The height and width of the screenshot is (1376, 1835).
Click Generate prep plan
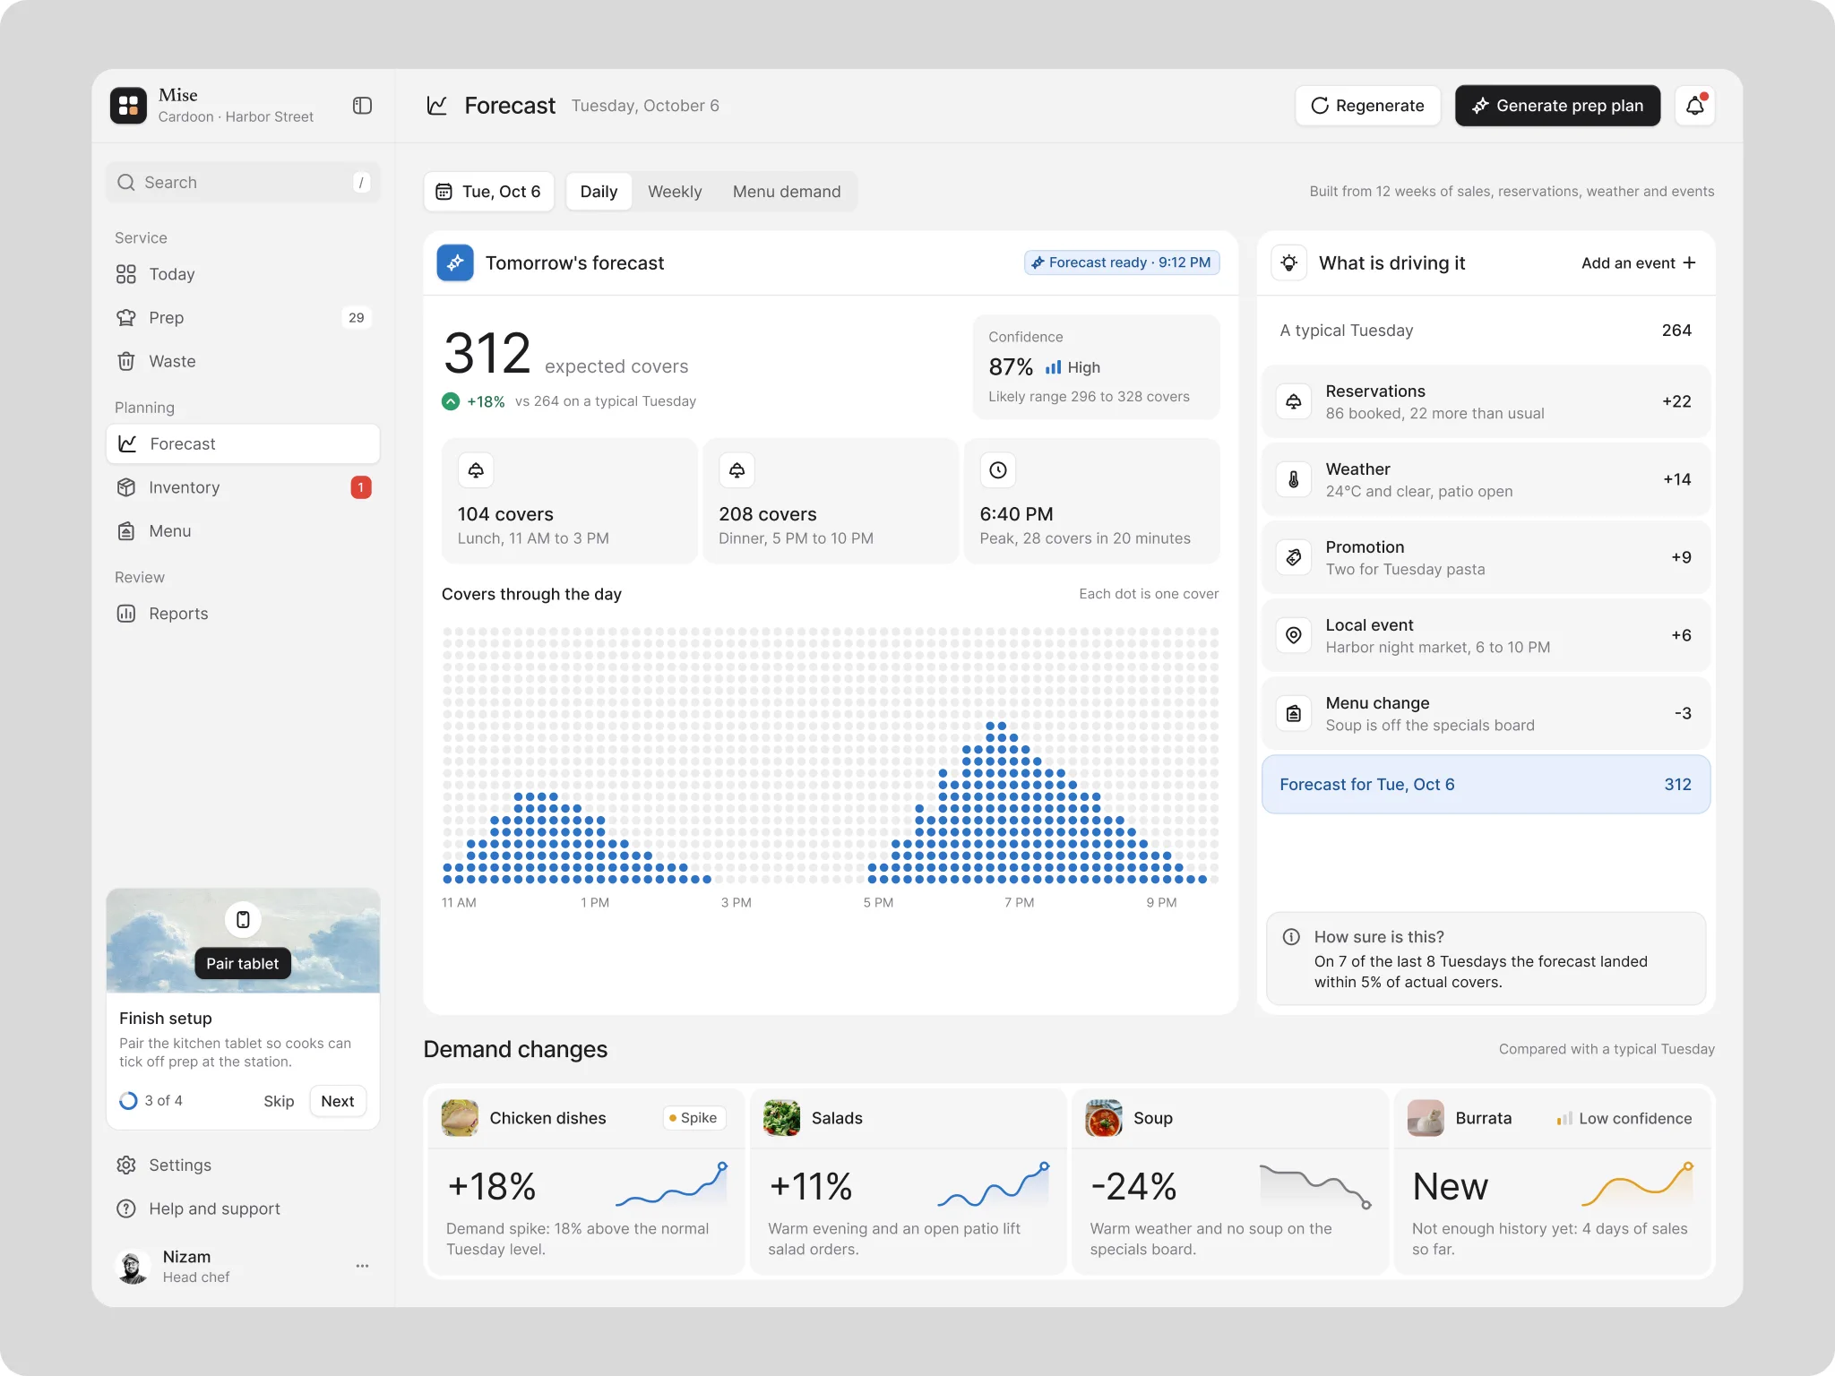(x=1557, y=106)
